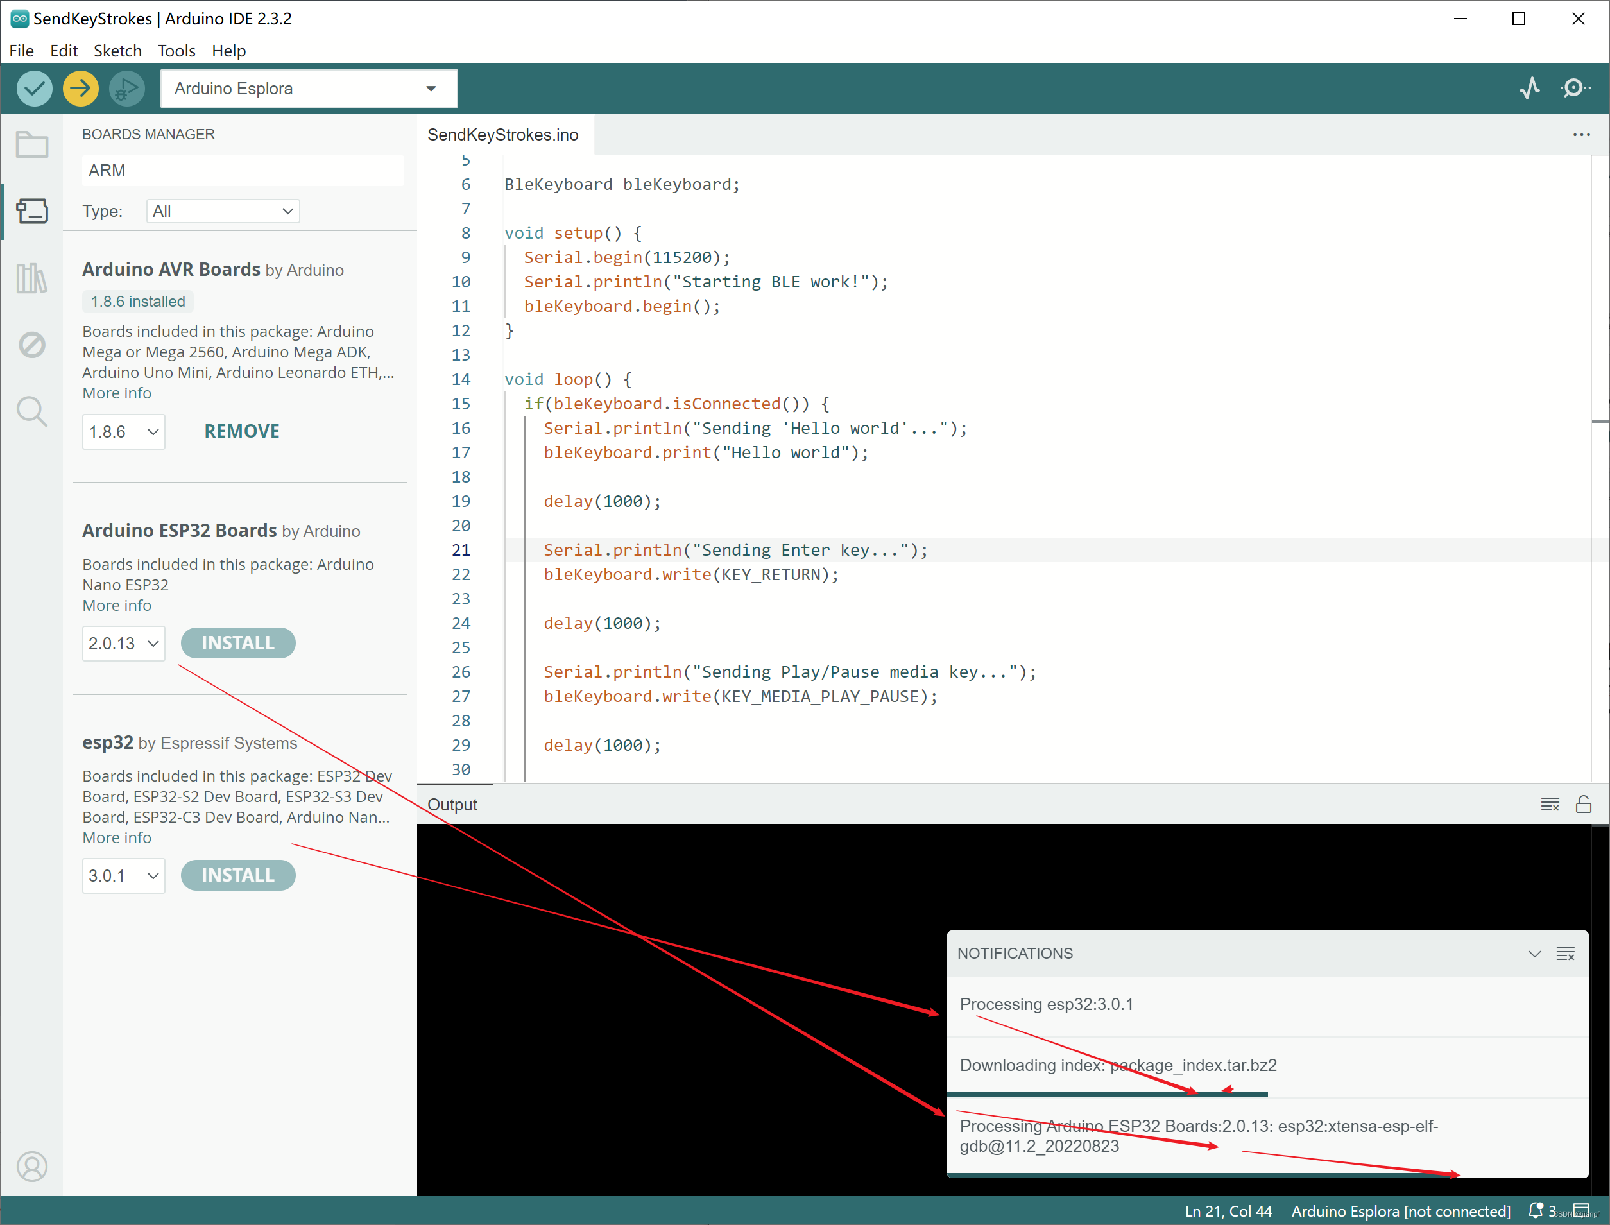Collapse the Notifications panel
The image size is (1610, 1225).
tap(1534, 953)
